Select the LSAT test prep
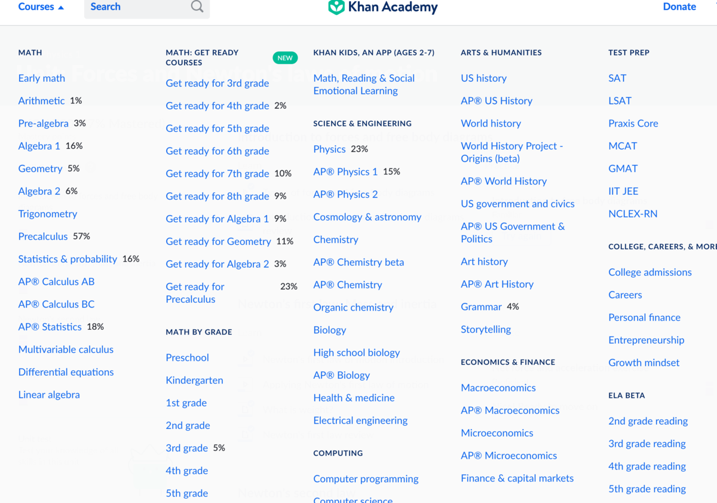 pos(620,101)
